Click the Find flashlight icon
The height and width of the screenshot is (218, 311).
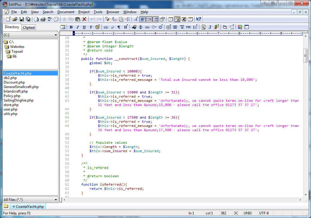[107, 19]
